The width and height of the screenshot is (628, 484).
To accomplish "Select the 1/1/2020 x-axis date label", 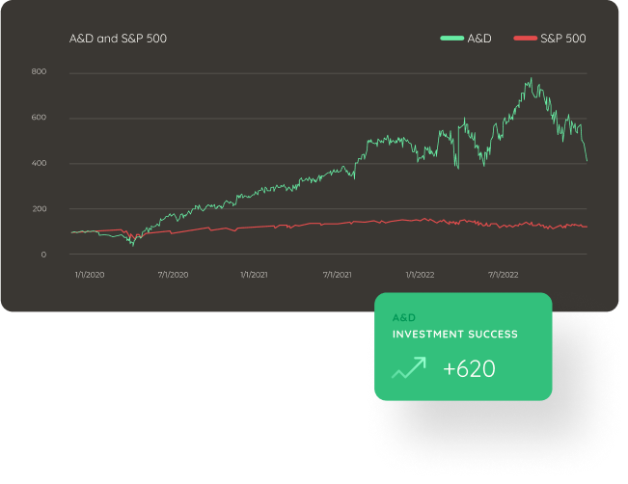I will [89, 275].
